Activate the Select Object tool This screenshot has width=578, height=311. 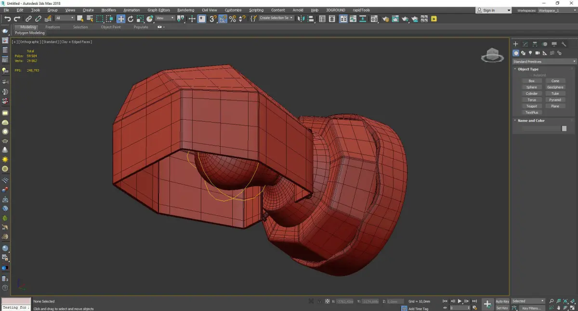pyautogui.click(x=80, y=19)
